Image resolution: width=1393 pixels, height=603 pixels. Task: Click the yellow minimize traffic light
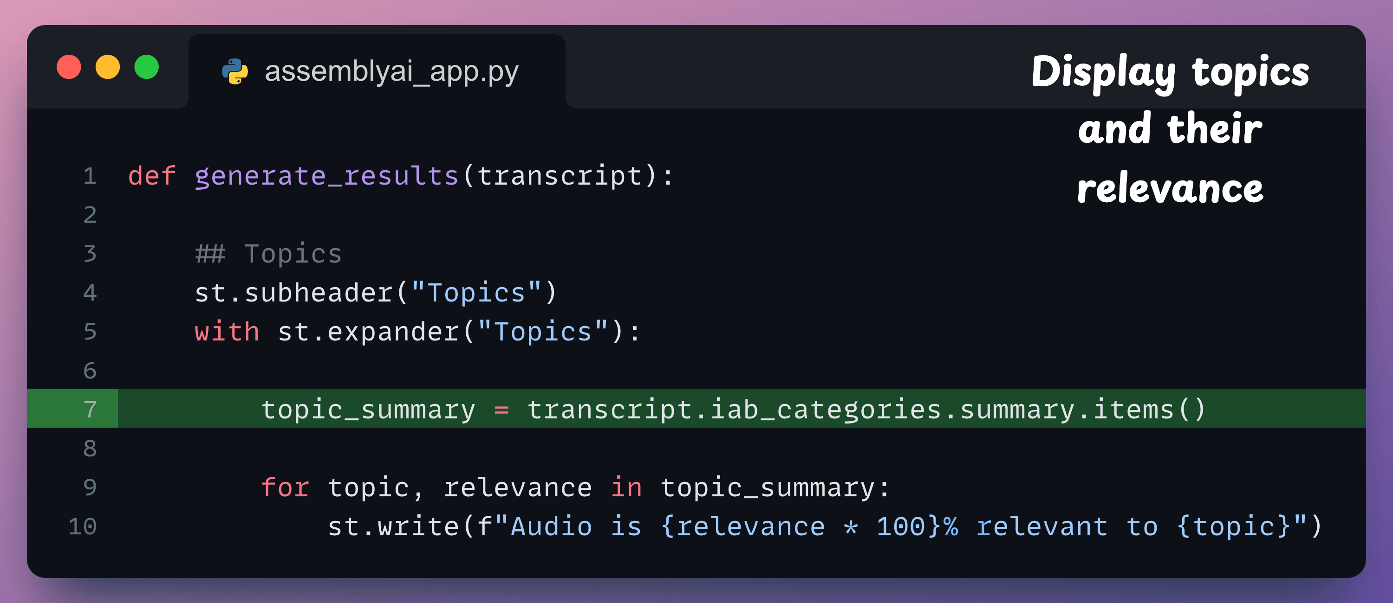click(107, 68)
